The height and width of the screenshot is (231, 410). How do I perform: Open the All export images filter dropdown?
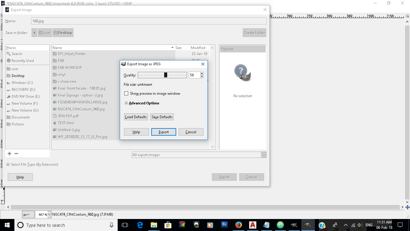click(199, 155)
